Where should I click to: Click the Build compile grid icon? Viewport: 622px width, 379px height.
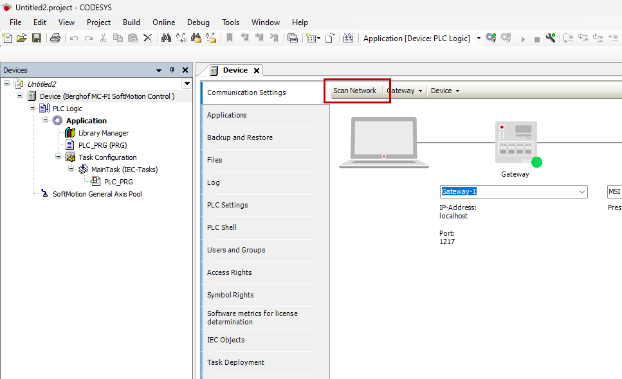(x=348, y=38)
